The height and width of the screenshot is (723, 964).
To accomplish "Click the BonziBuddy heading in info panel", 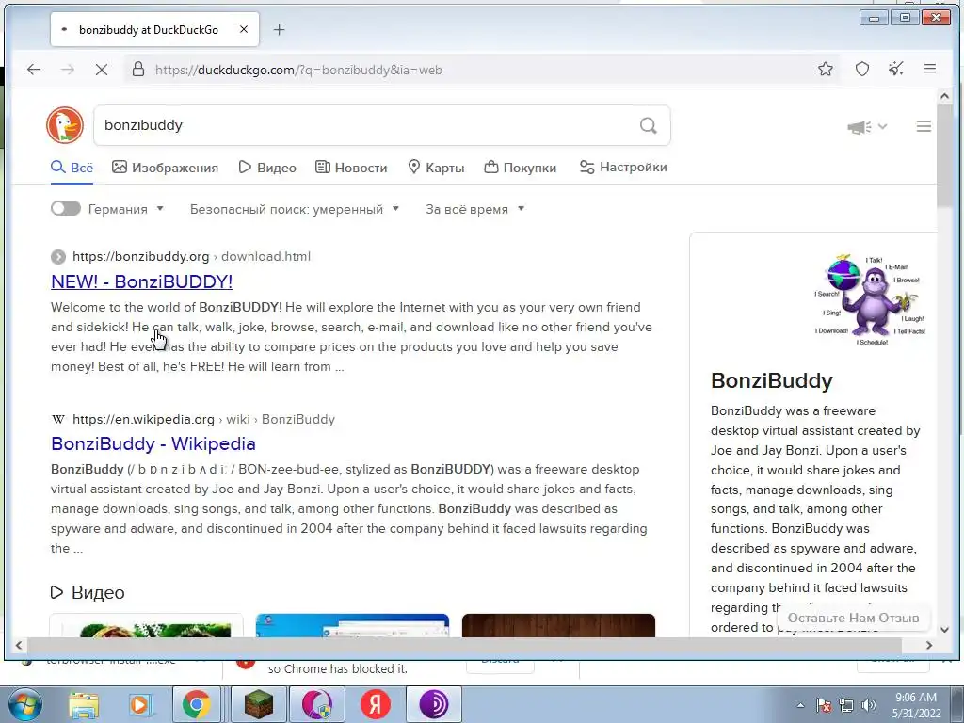I will point(772,380).
